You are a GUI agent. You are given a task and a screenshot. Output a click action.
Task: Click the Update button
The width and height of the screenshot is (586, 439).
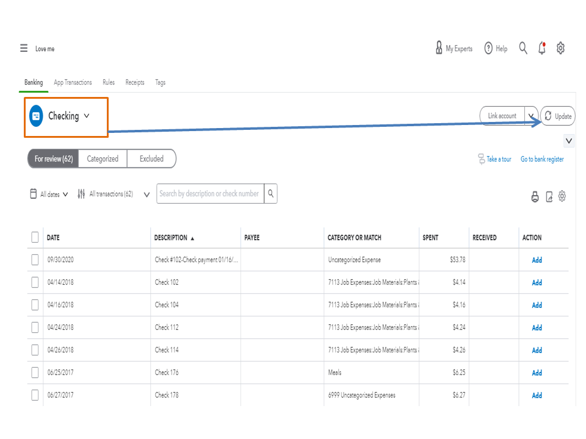point(558,116)
